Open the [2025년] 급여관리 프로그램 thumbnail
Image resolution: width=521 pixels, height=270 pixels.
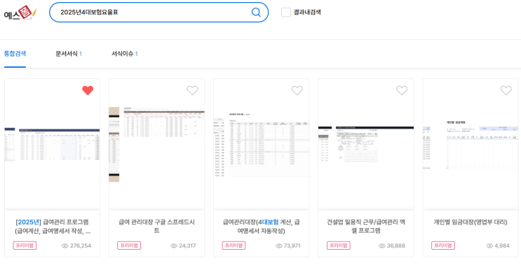point(52,144)
